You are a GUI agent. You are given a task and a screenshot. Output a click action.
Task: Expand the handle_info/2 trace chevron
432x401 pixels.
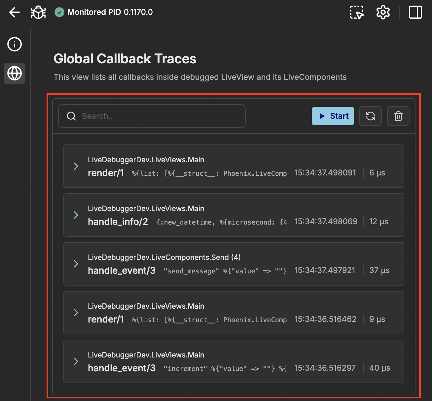pos(76,215)
